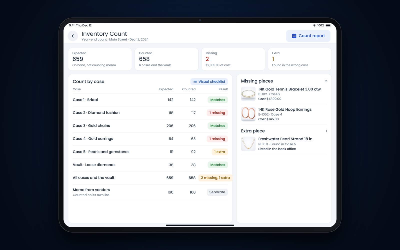Select the Counted 658 summary card

tap(166, 59)
